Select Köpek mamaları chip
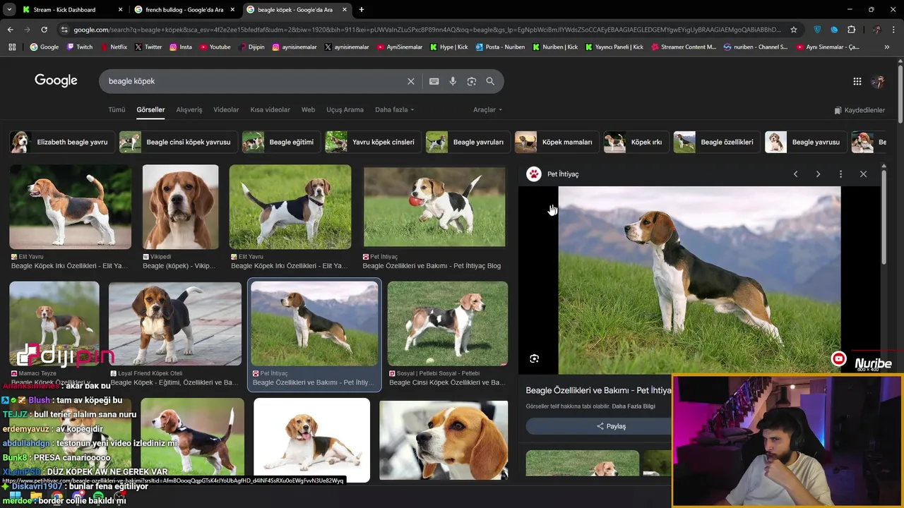The image size is (904, 508). 556,142
